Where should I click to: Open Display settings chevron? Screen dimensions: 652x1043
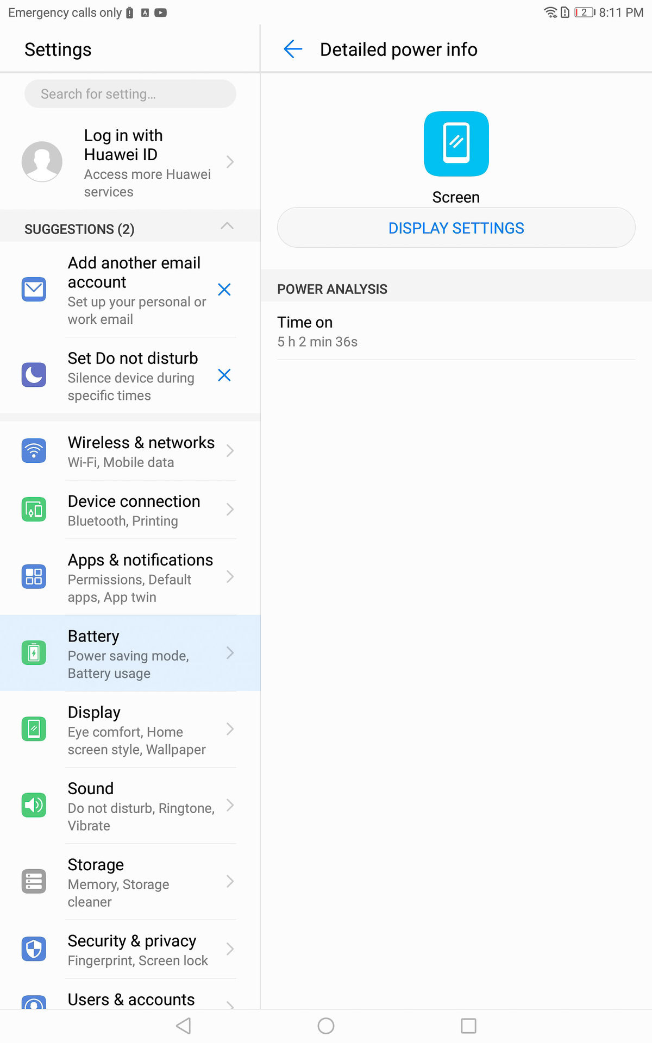point(230,729)
